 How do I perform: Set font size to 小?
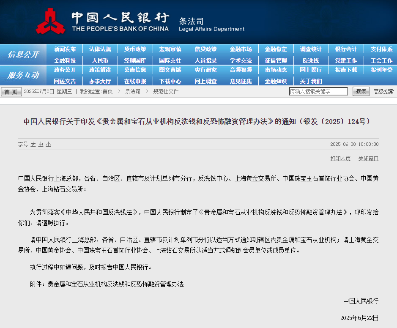point(48,144)
